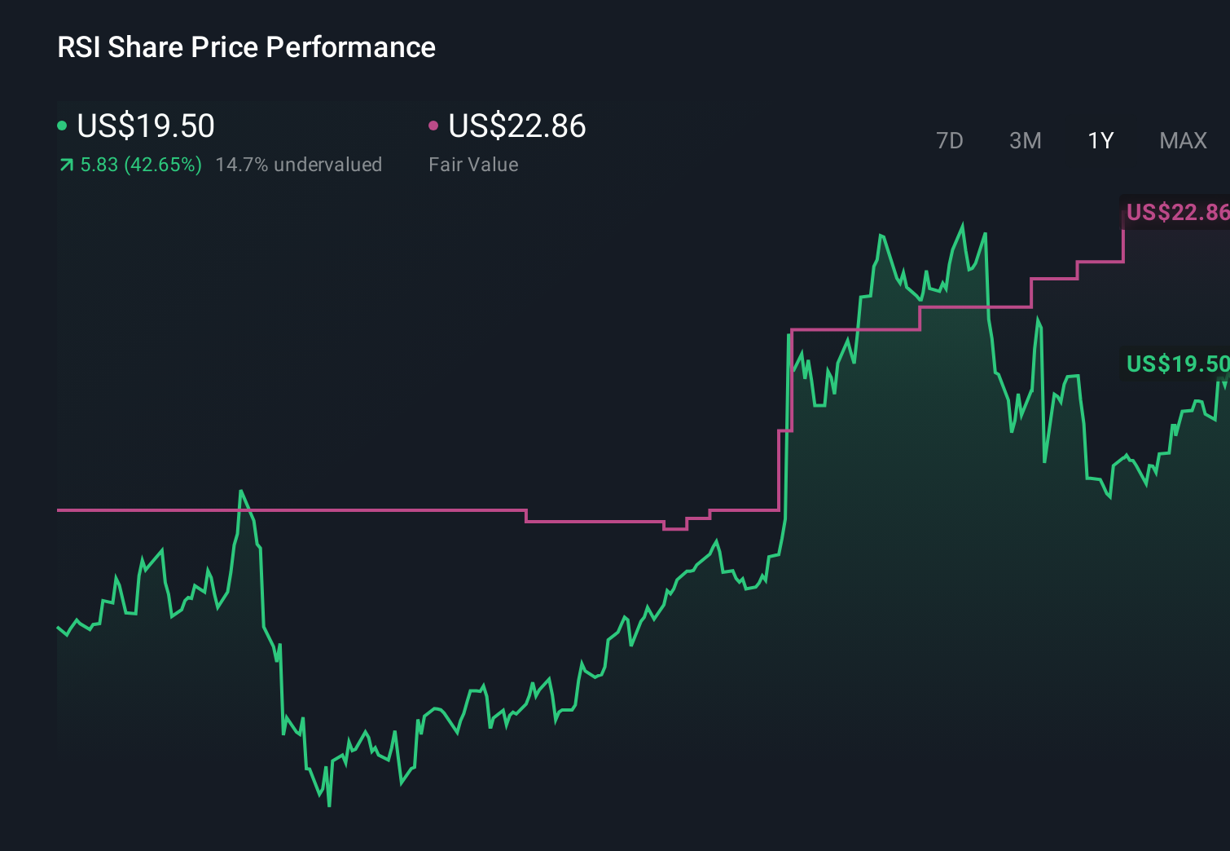Toggle the pink Fair Value legend dot
Image resolution: width=1230 pixels, height=851 pixels.
pos(434,126)
